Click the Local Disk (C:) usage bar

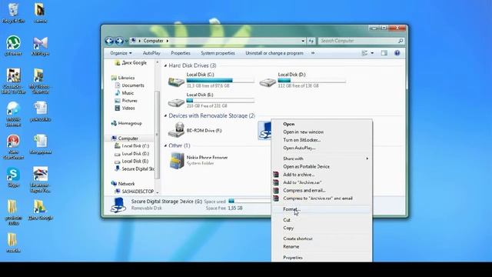(221, 80)
